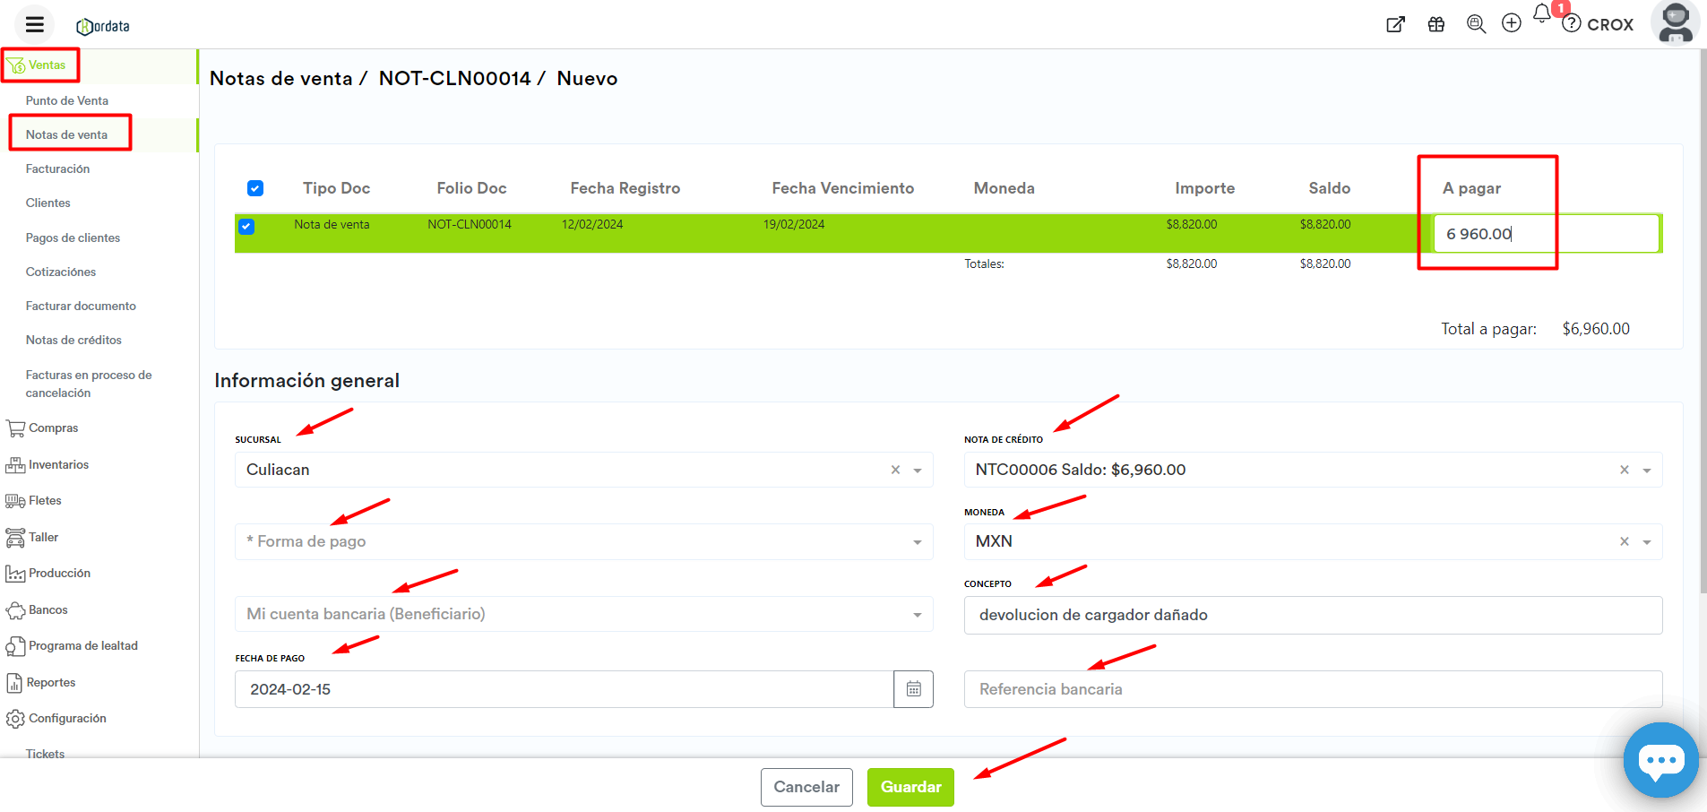Click the user avatar icon
This screenshot has width=1707, height=812.
click(1675, 23)
